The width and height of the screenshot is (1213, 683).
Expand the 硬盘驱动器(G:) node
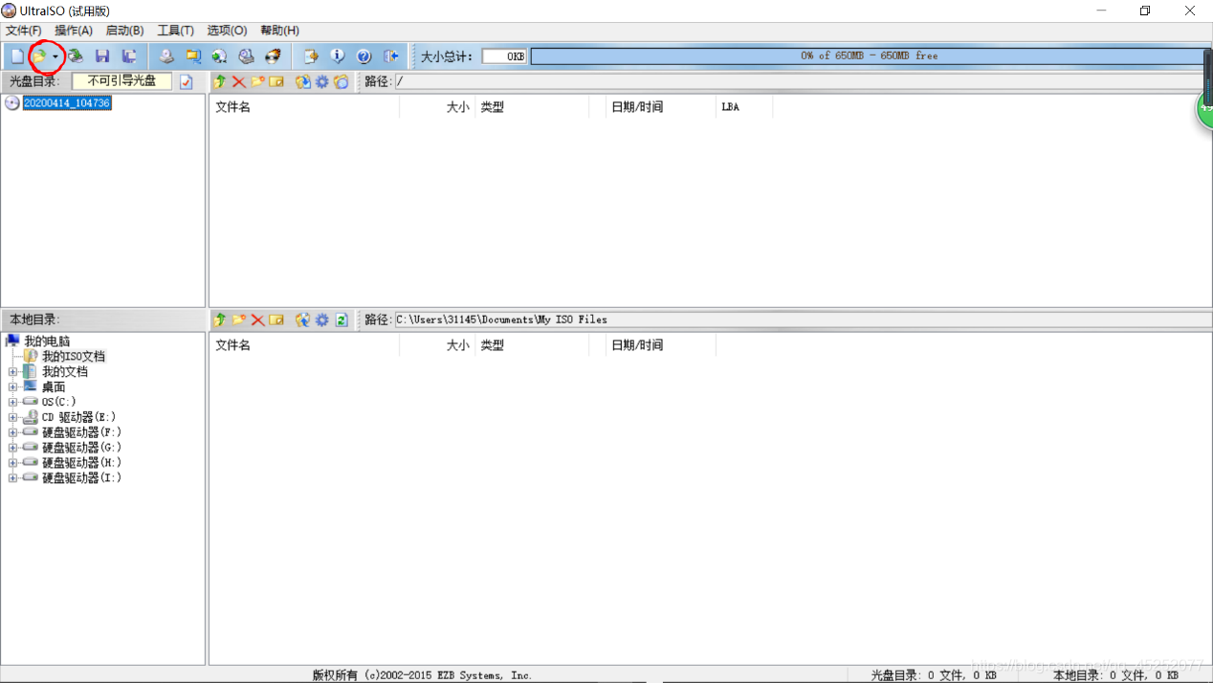coord(12,448)
